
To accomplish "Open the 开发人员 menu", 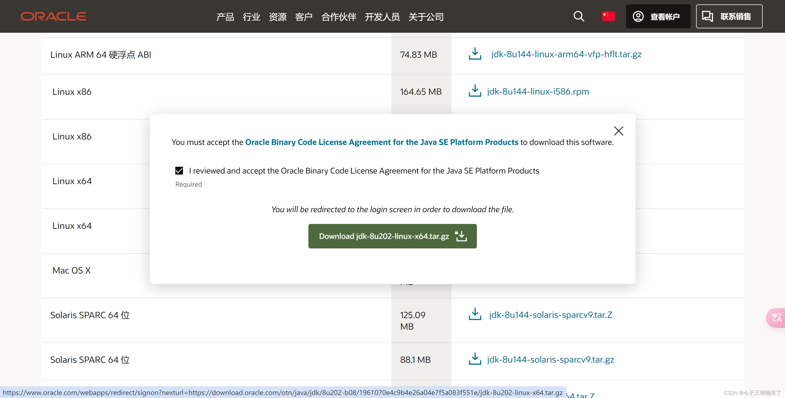I will click(x=382, y=17).
